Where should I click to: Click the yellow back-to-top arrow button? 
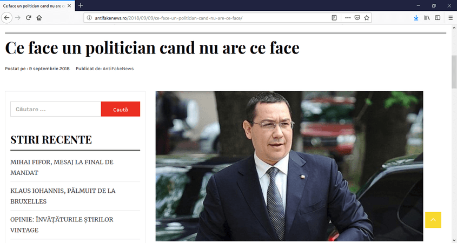433,220
